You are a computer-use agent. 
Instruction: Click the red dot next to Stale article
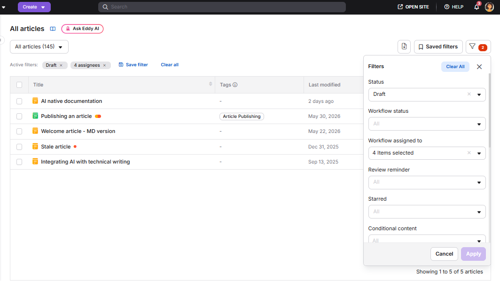(75, 147)
